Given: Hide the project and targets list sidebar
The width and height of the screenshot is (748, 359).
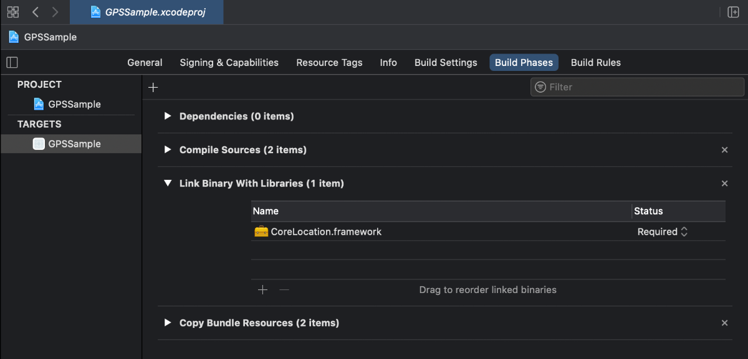Looking at the screenshot, I should click(12, 62).
